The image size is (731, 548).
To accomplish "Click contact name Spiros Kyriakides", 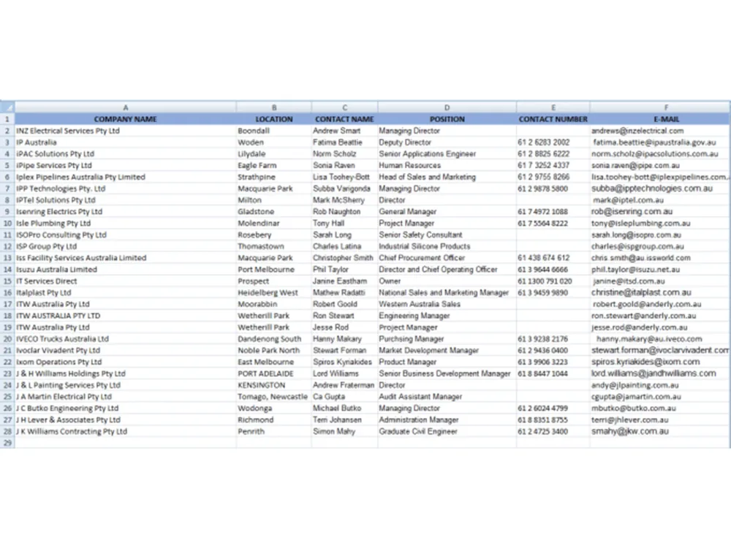I will click(344, 362).
